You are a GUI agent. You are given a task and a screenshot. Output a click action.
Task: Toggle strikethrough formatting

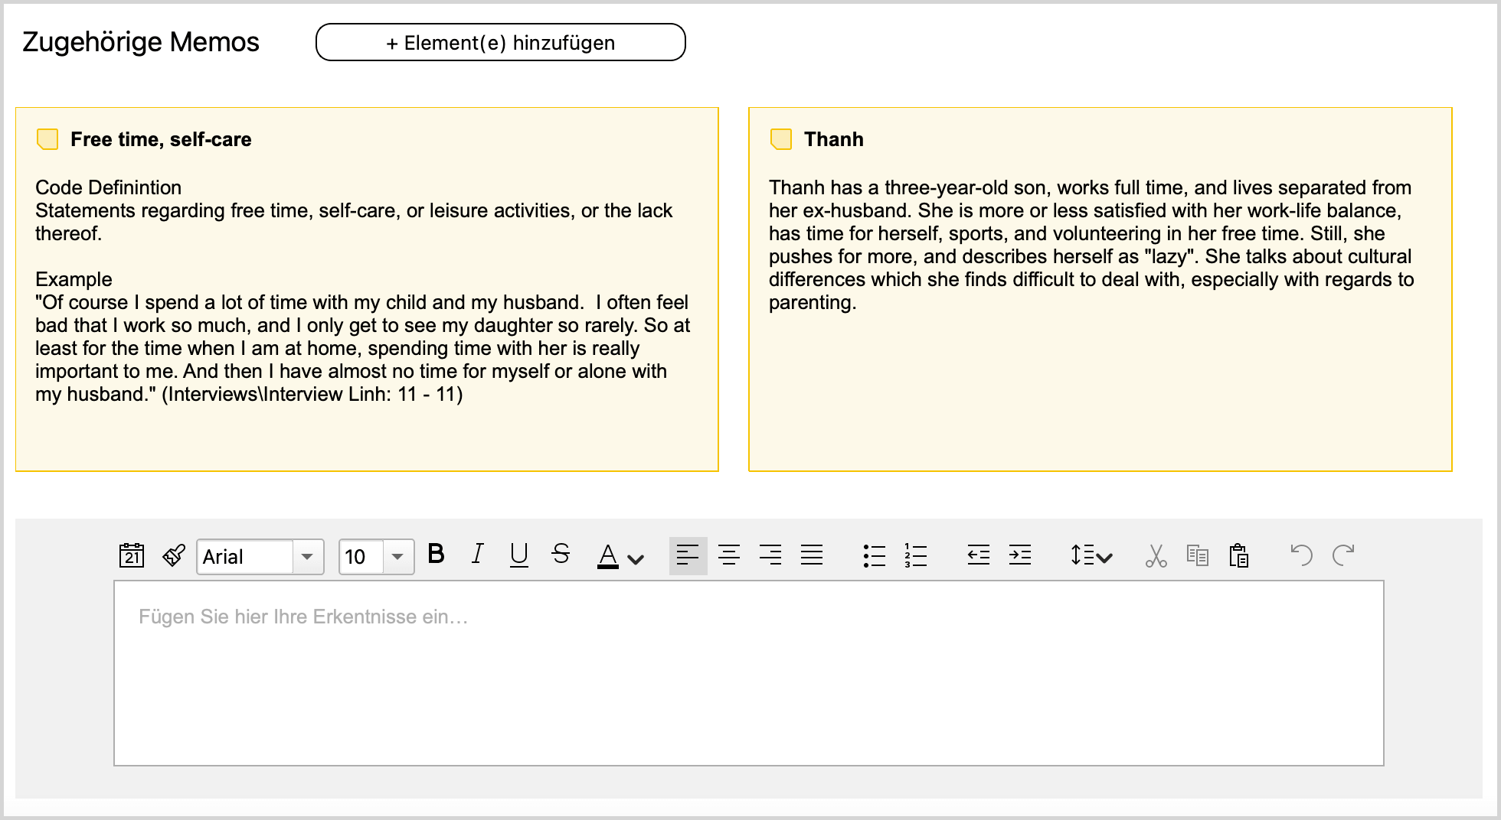pos(561,554)
